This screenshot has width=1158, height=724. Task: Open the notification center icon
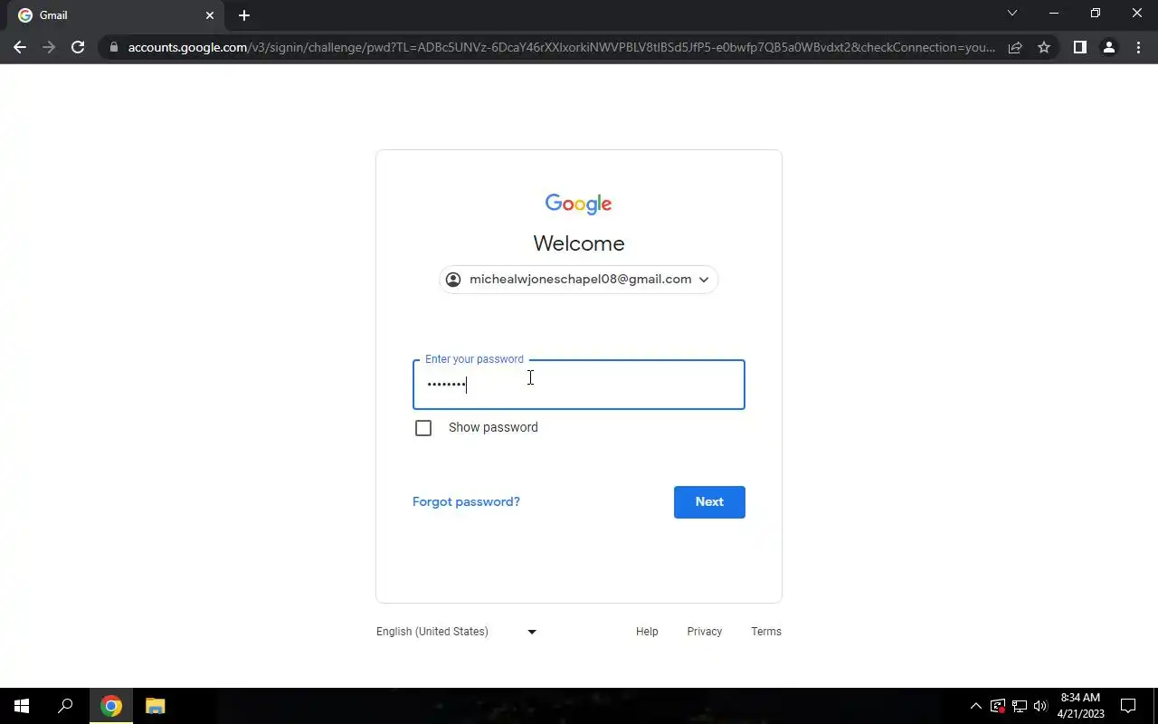coord(1128,706)
